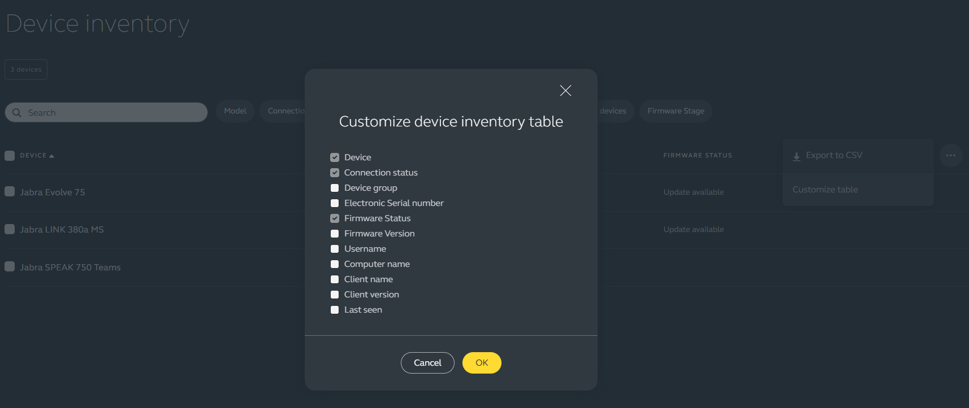The width and height of the screenshot is (969, 408).
Task: Tick the Last seen checkbox
Action: click(x=335, y=310)
